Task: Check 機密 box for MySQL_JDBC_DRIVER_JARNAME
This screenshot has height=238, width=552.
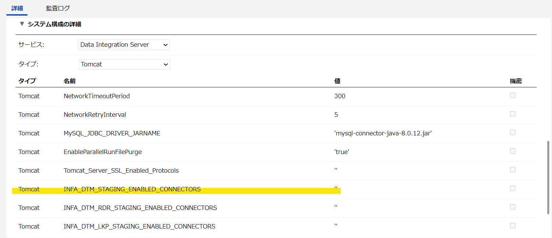Action: coord(513,133)
